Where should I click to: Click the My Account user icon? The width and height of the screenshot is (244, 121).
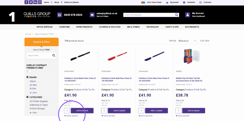pyautogui.click(x=187, y=15)
